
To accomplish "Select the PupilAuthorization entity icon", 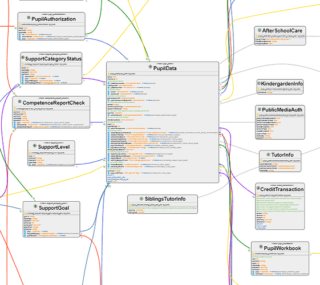I will tap(29, 18).
